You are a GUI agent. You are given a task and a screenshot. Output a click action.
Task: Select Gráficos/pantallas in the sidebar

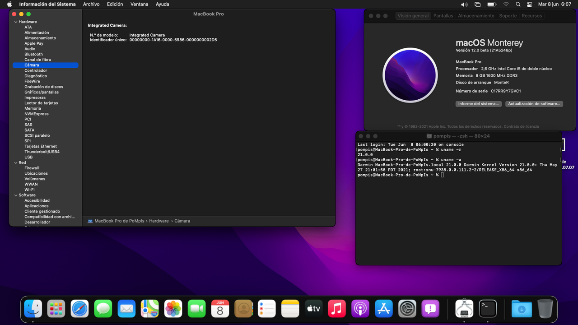pos(42,92)
